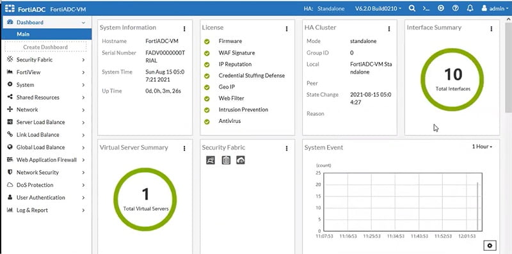Open the notifications bell icon
Viewport: 512px width, 254px height.
pyautogui.click(x=470, y=8)
